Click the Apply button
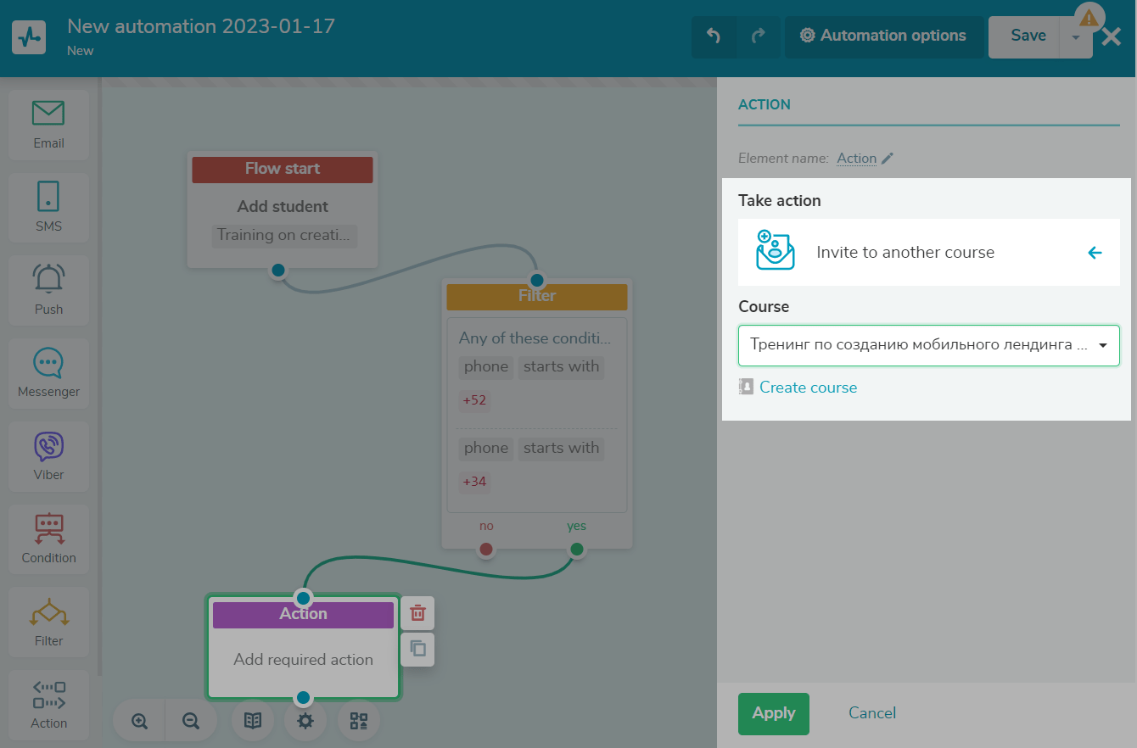Viewport: 1137px width, 748px height. [x=773, y=713]
